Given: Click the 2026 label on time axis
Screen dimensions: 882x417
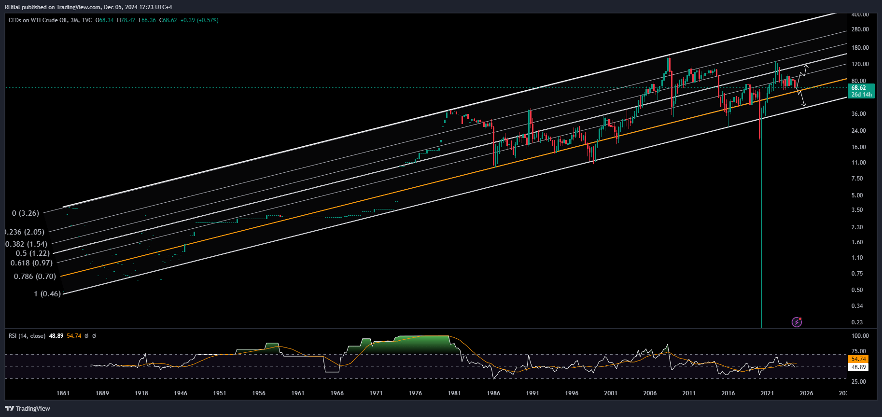Looking at the screenshot, I should [806, 393].
